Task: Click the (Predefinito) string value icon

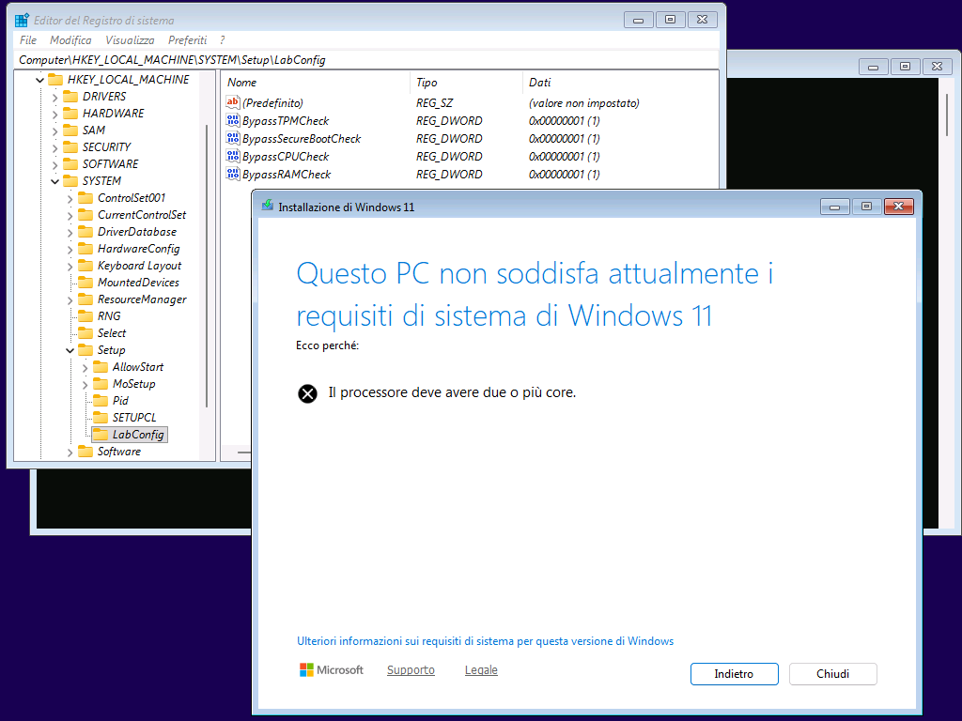Action: coord(233,103)
